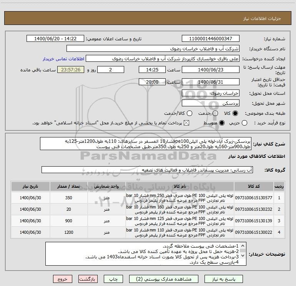296x286 pixels.
Task: Click the quantity cell 900
Action: point(69,221)
